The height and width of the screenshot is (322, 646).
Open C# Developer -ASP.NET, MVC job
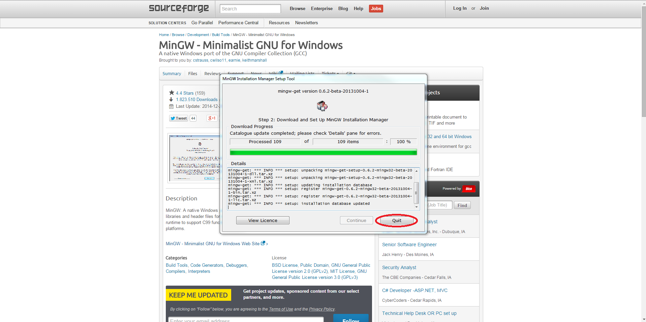point(415,290)
